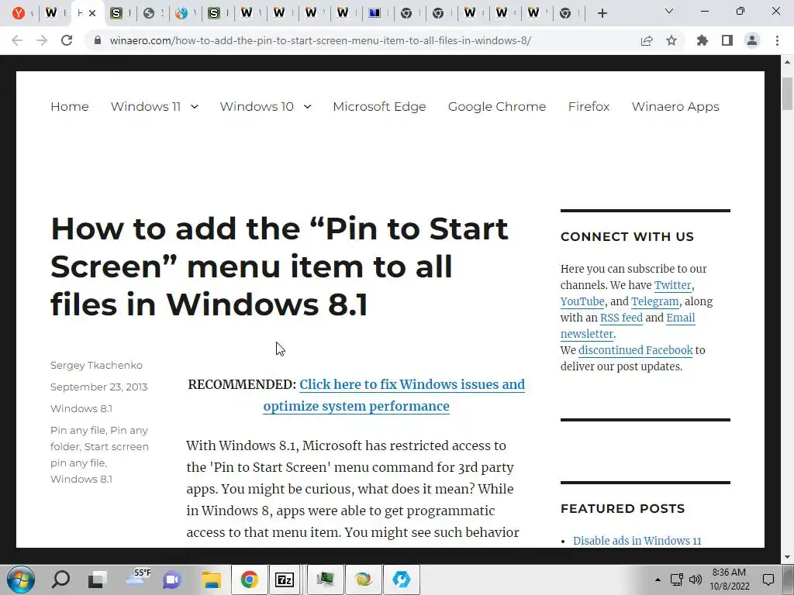Open the Windows 10 menu item

point(257,107)
